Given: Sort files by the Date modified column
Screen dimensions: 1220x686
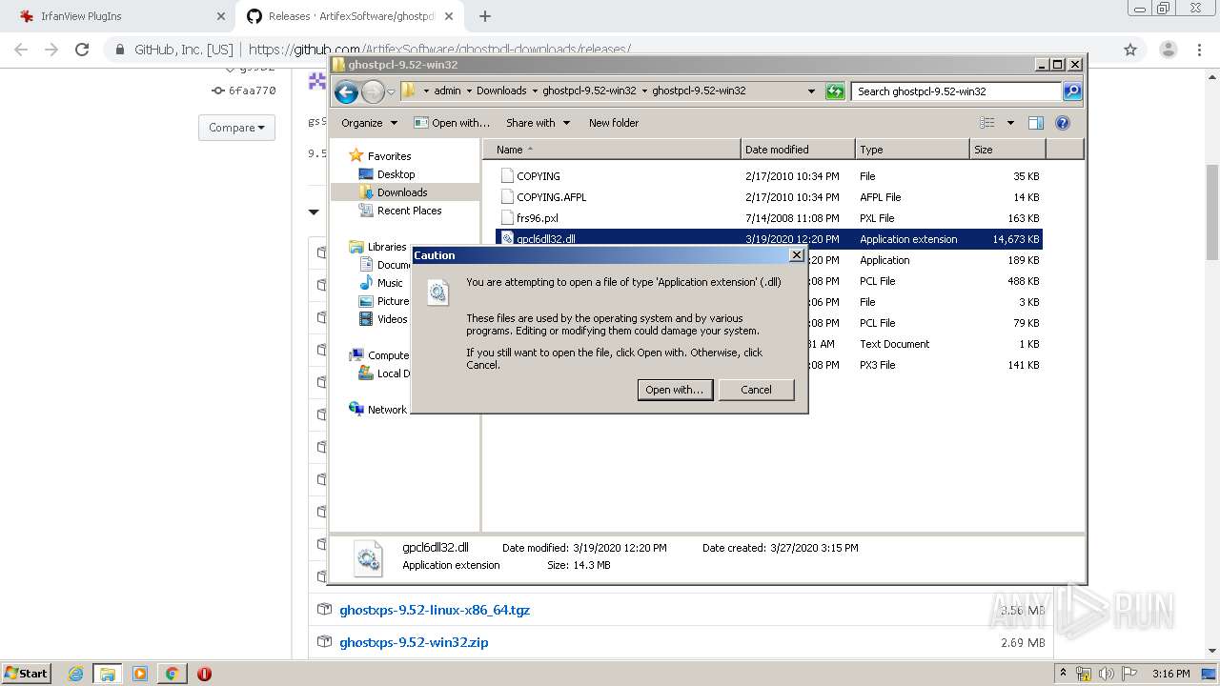Looking at the screenshot, I should 797,150.
